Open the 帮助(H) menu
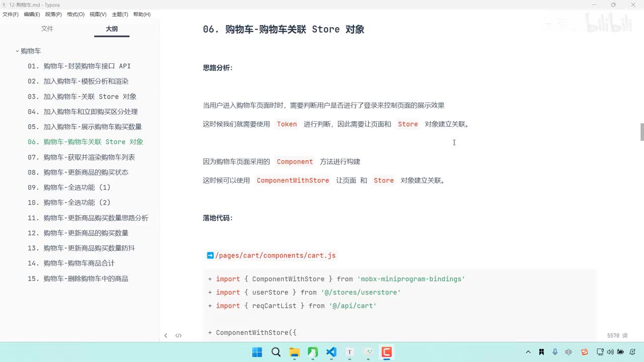644x362 pixels. click(x=142, y=15)
